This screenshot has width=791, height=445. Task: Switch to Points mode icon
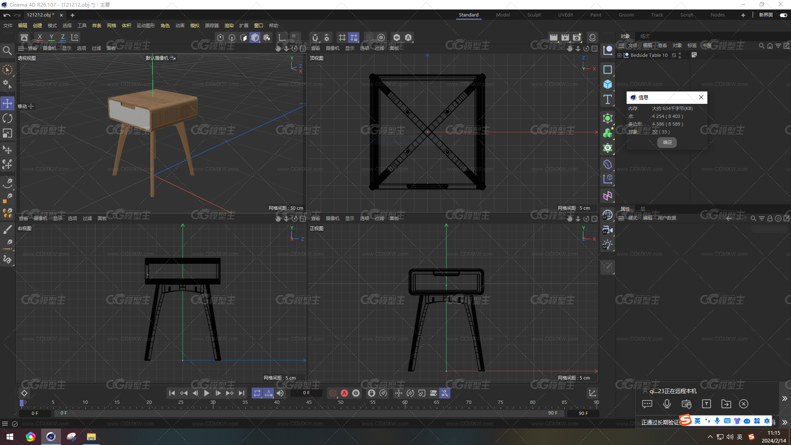pyautogui.click(x=220, y=37)
